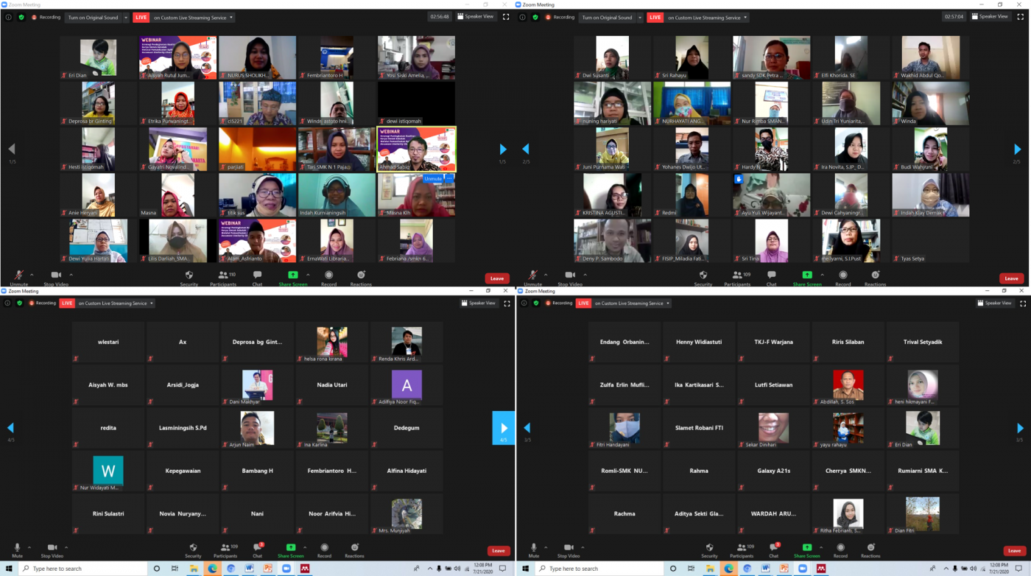Image resolution: width=1031 pixels, height=576 pixels.
Task: Go to next page from 1/5 gallery
Action: [x=504, y=149]
